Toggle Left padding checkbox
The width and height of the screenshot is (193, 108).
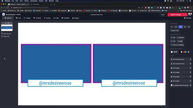[x=172, y=41]
